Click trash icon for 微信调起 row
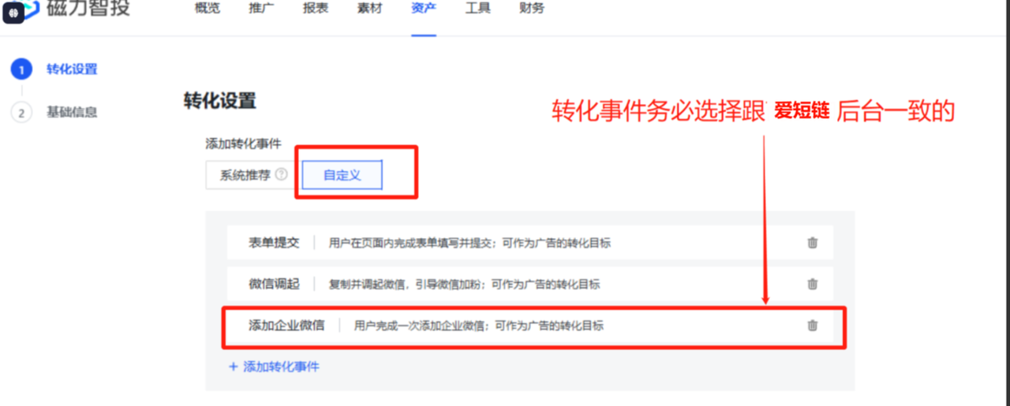1010x406 pixels. tap(812, 284)
